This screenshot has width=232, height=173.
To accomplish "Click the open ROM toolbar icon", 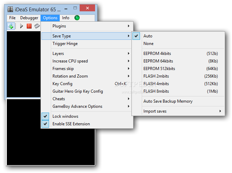I will (11, 26).
